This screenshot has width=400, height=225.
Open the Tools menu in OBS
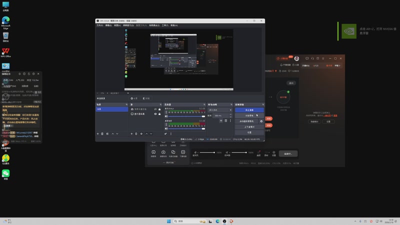(165, 25)
